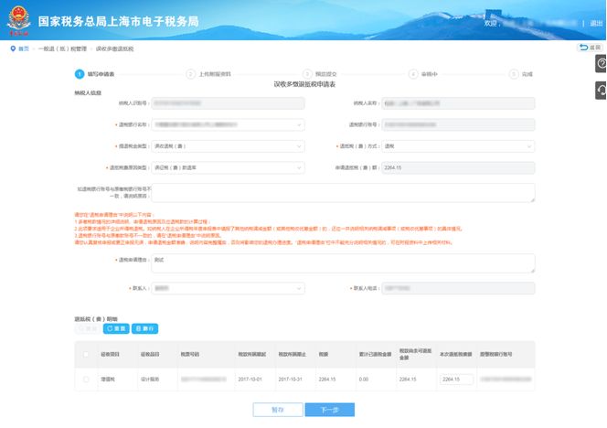Screen dimensions: 607x428
Task: Click the 返回 back button
Action: click(x=591, y=48)
